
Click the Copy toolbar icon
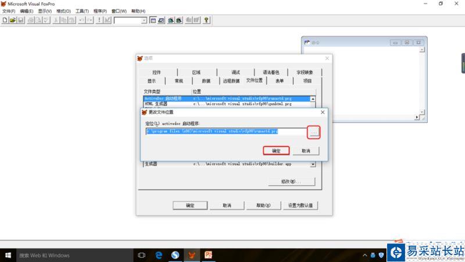pos(64,20)
